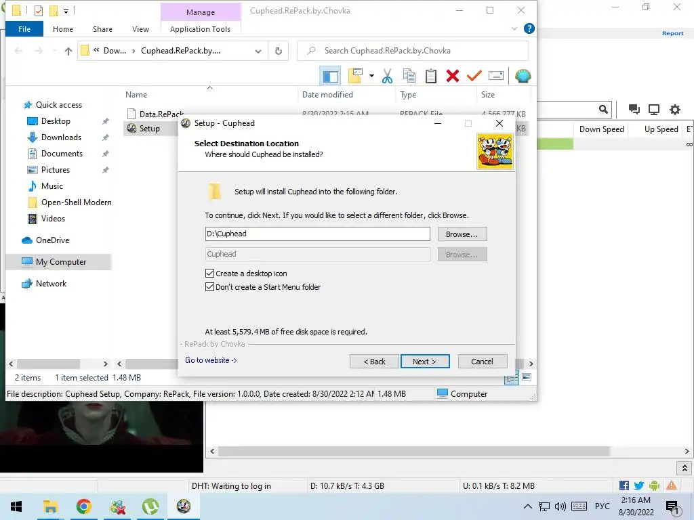Open the address bar history dropdown
The height and width of the screenshot is (520, 694).
coord(258,51)
